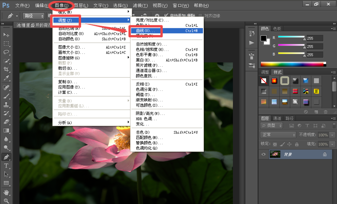Viewport: 337px width, 204px height.
Task: Click the trash icon in Styles panel
Action: point(326,112)
